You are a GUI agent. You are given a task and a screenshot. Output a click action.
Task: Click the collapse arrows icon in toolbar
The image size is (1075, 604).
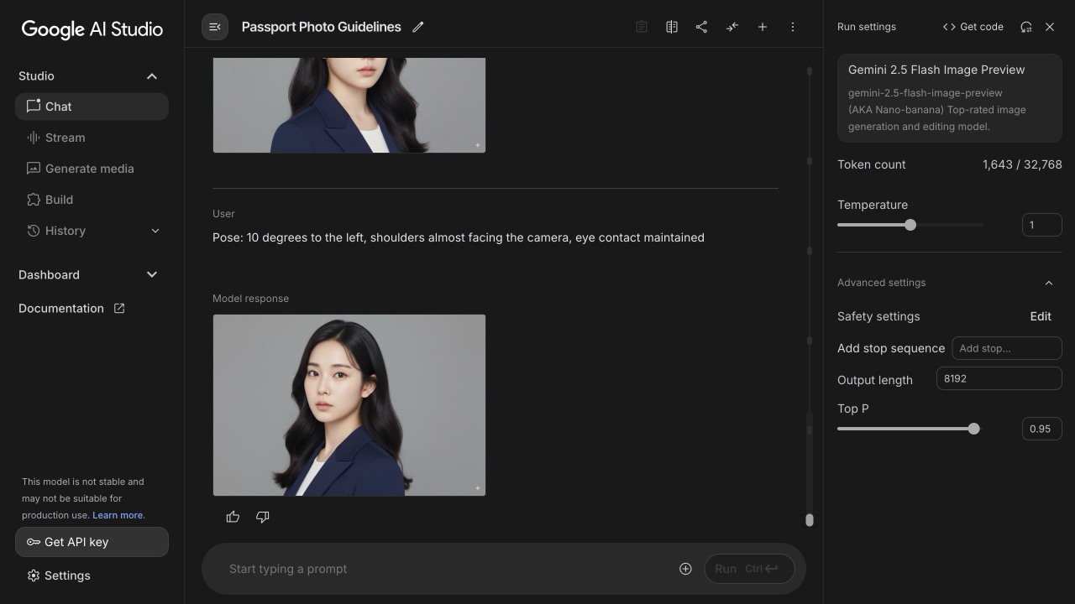[732, 27]
